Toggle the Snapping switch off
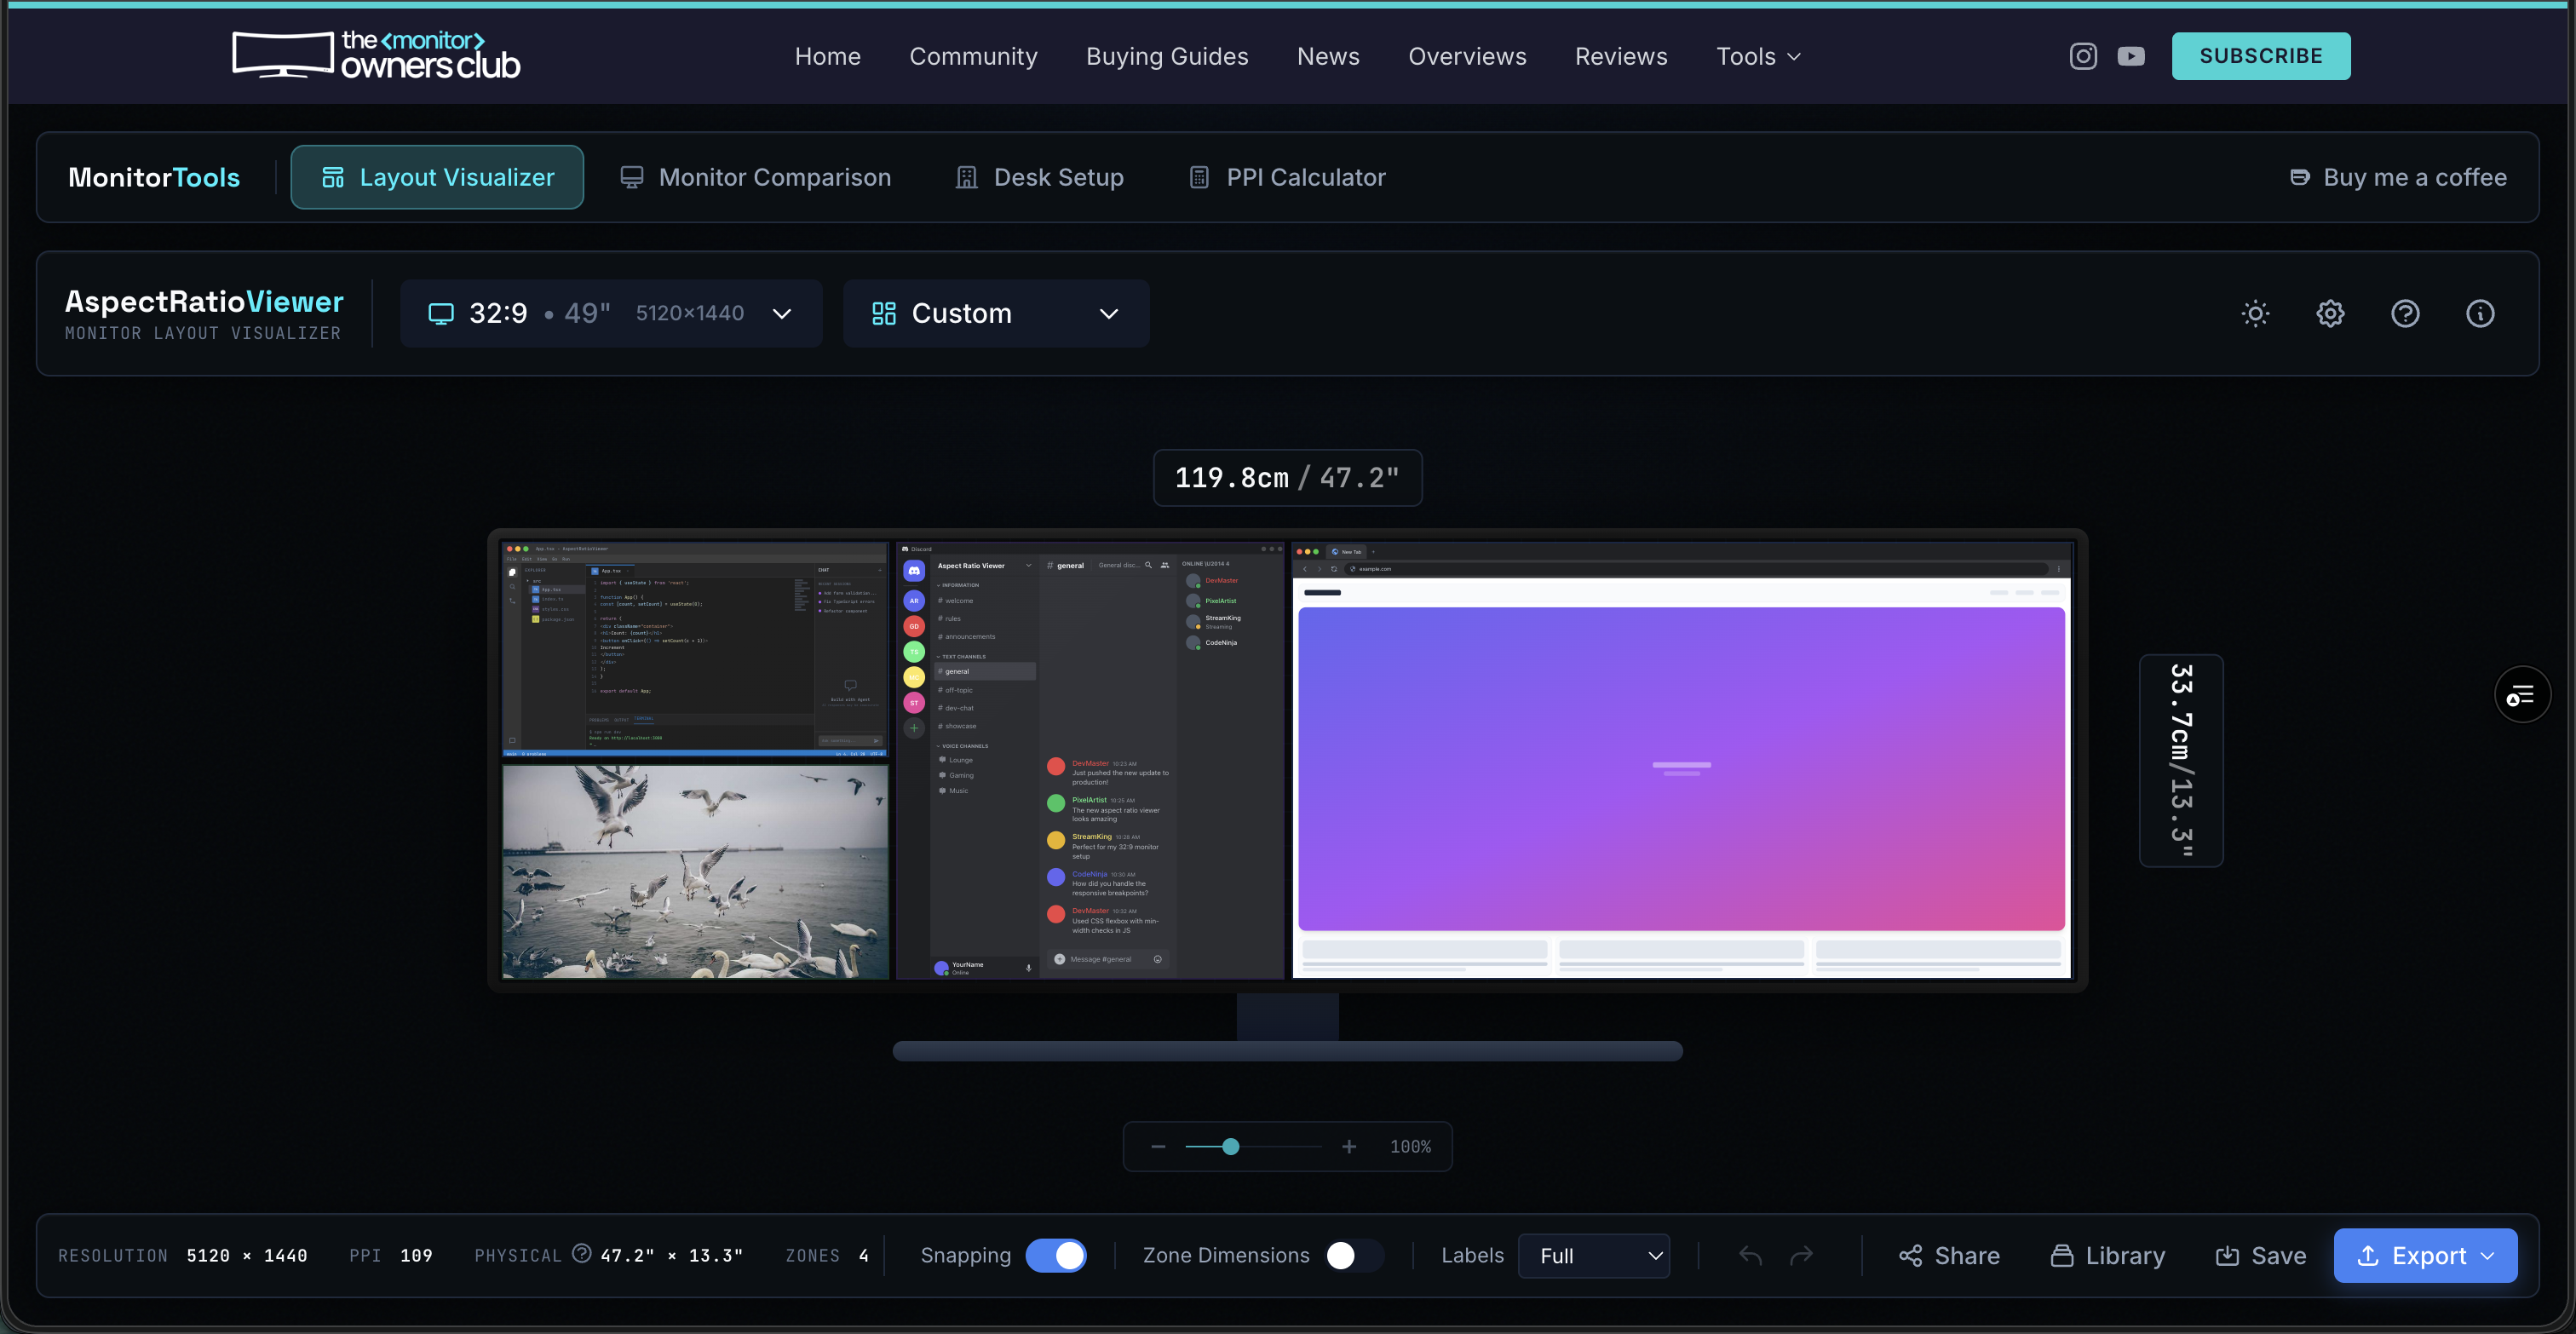Screen dimensions: 2576x1334 point(1056,1255)
